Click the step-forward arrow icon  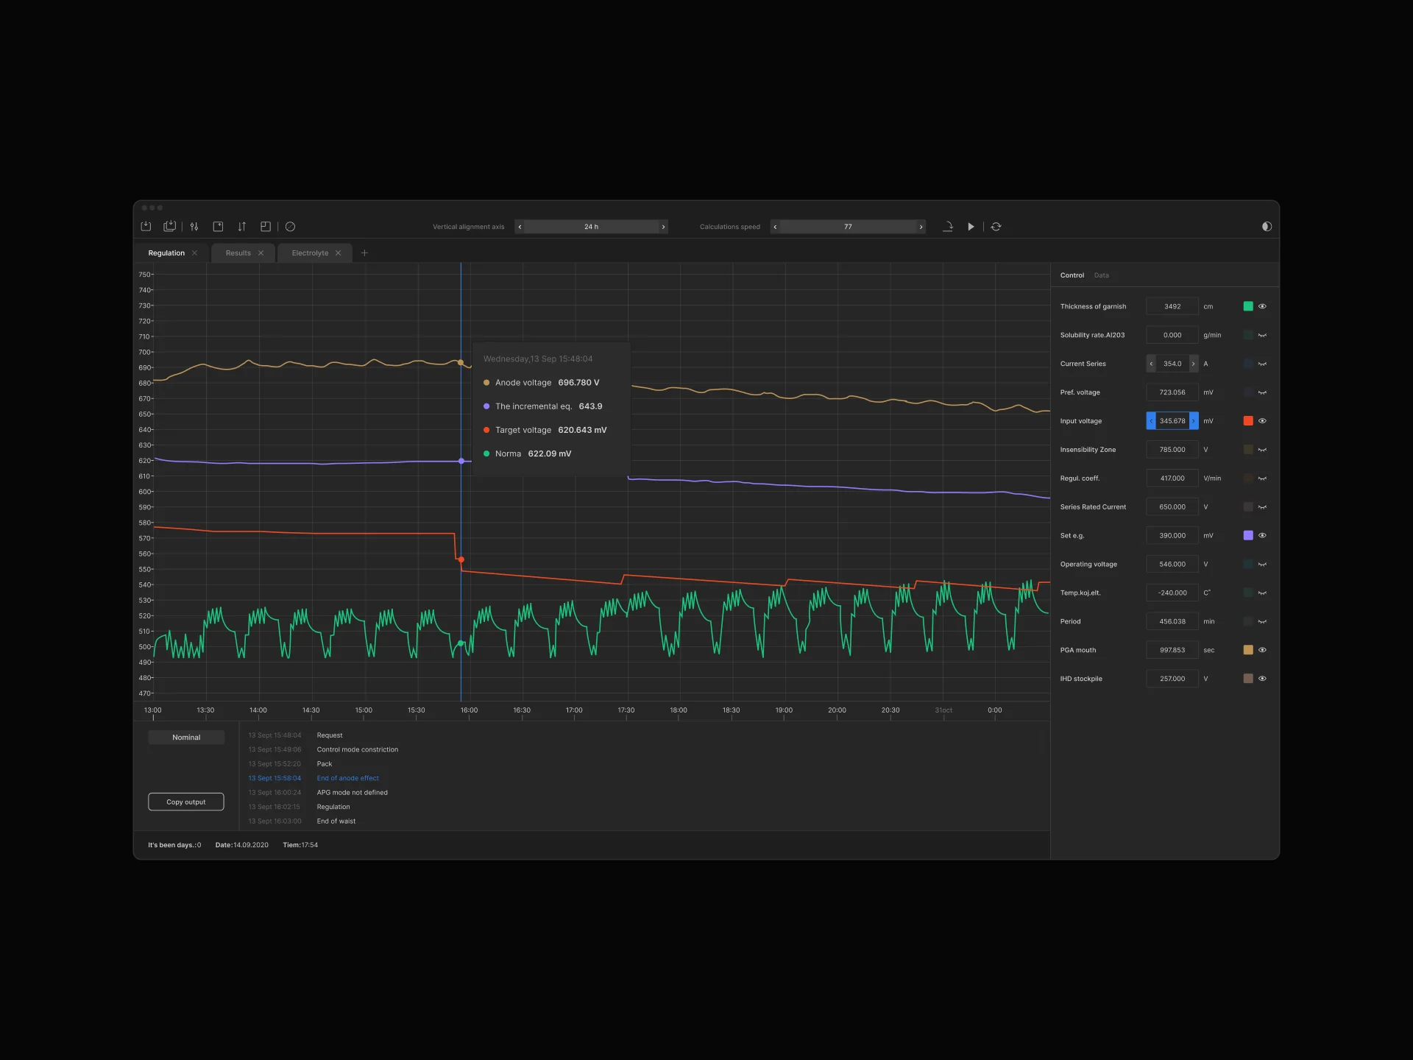click(948, 227)
